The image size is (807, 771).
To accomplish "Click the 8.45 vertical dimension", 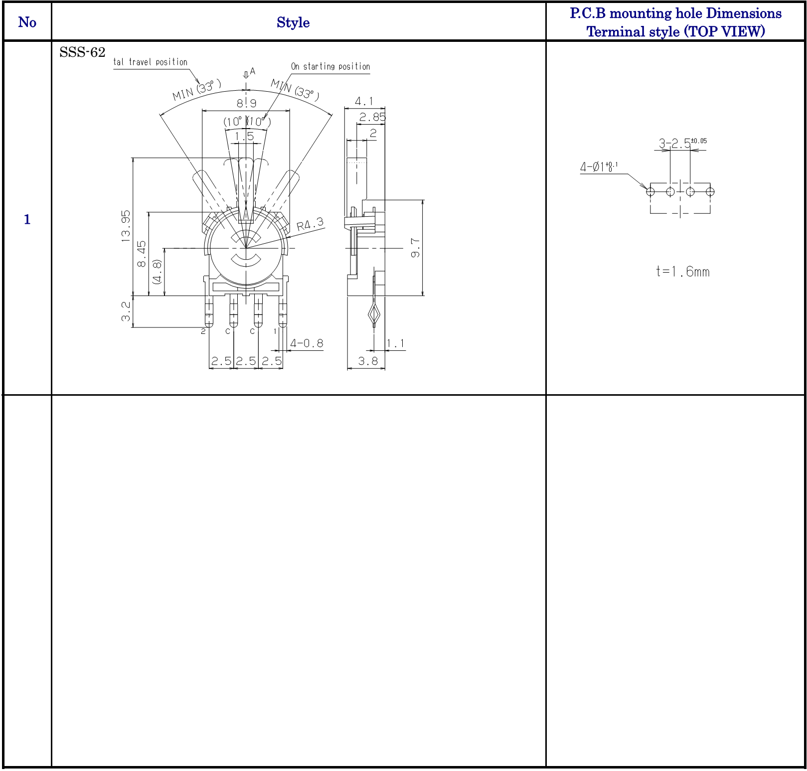I will pos(142,254).
